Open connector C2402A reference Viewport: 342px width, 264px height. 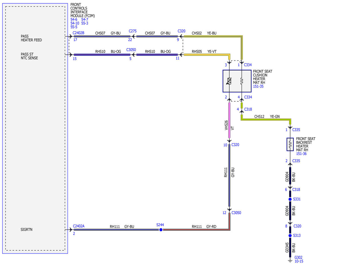[79, 226]
